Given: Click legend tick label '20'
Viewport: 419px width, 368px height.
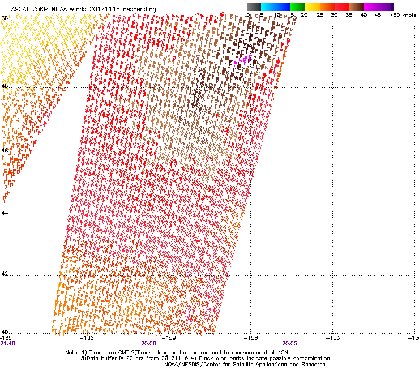Looking at the screenshot, I should 305,15.
